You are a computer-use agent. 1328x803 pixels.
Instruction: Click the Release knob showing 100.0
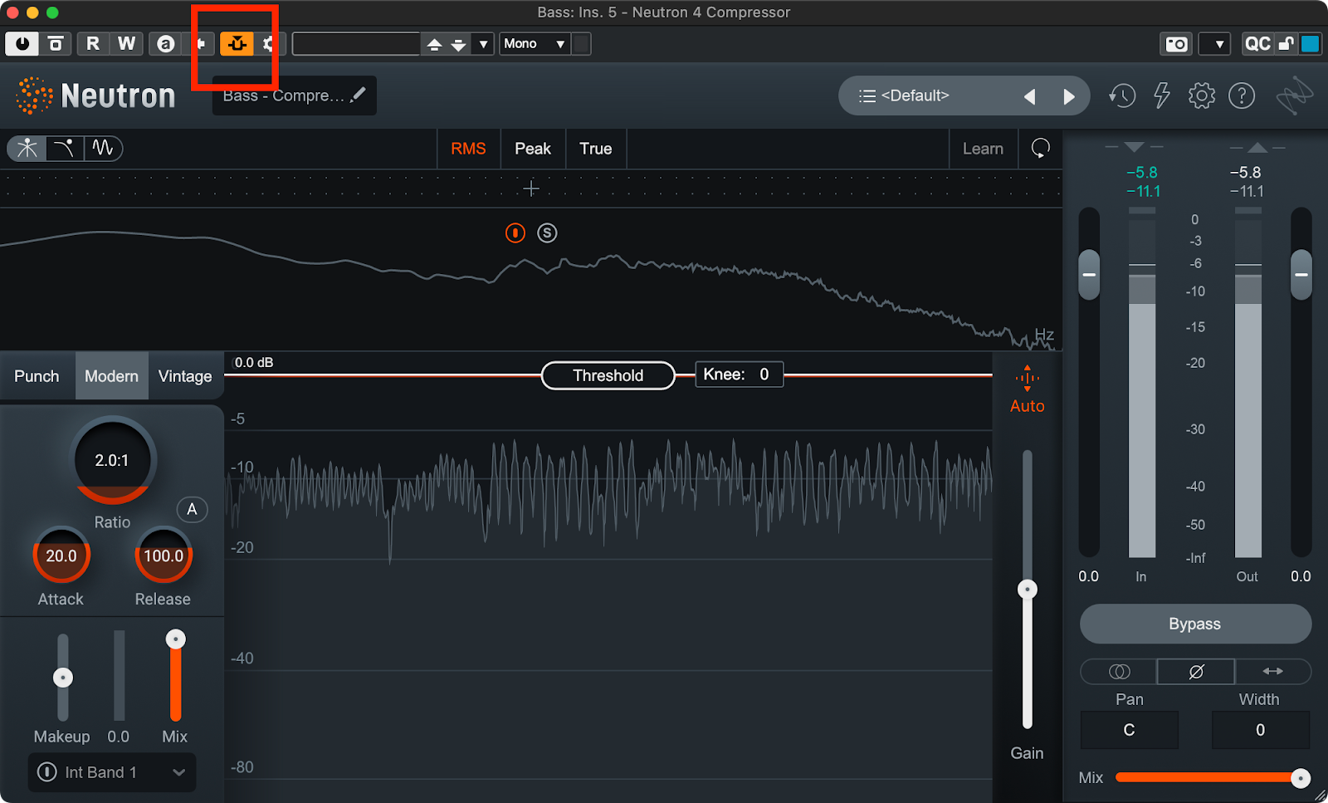coord(164,556)
